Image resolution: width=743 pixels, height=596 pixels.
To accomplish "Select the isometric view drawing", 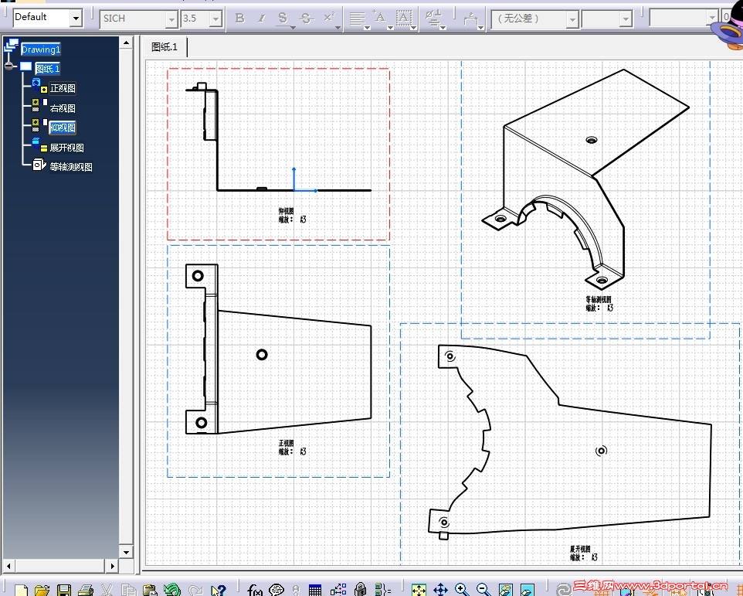I will [x=585, y=178].
